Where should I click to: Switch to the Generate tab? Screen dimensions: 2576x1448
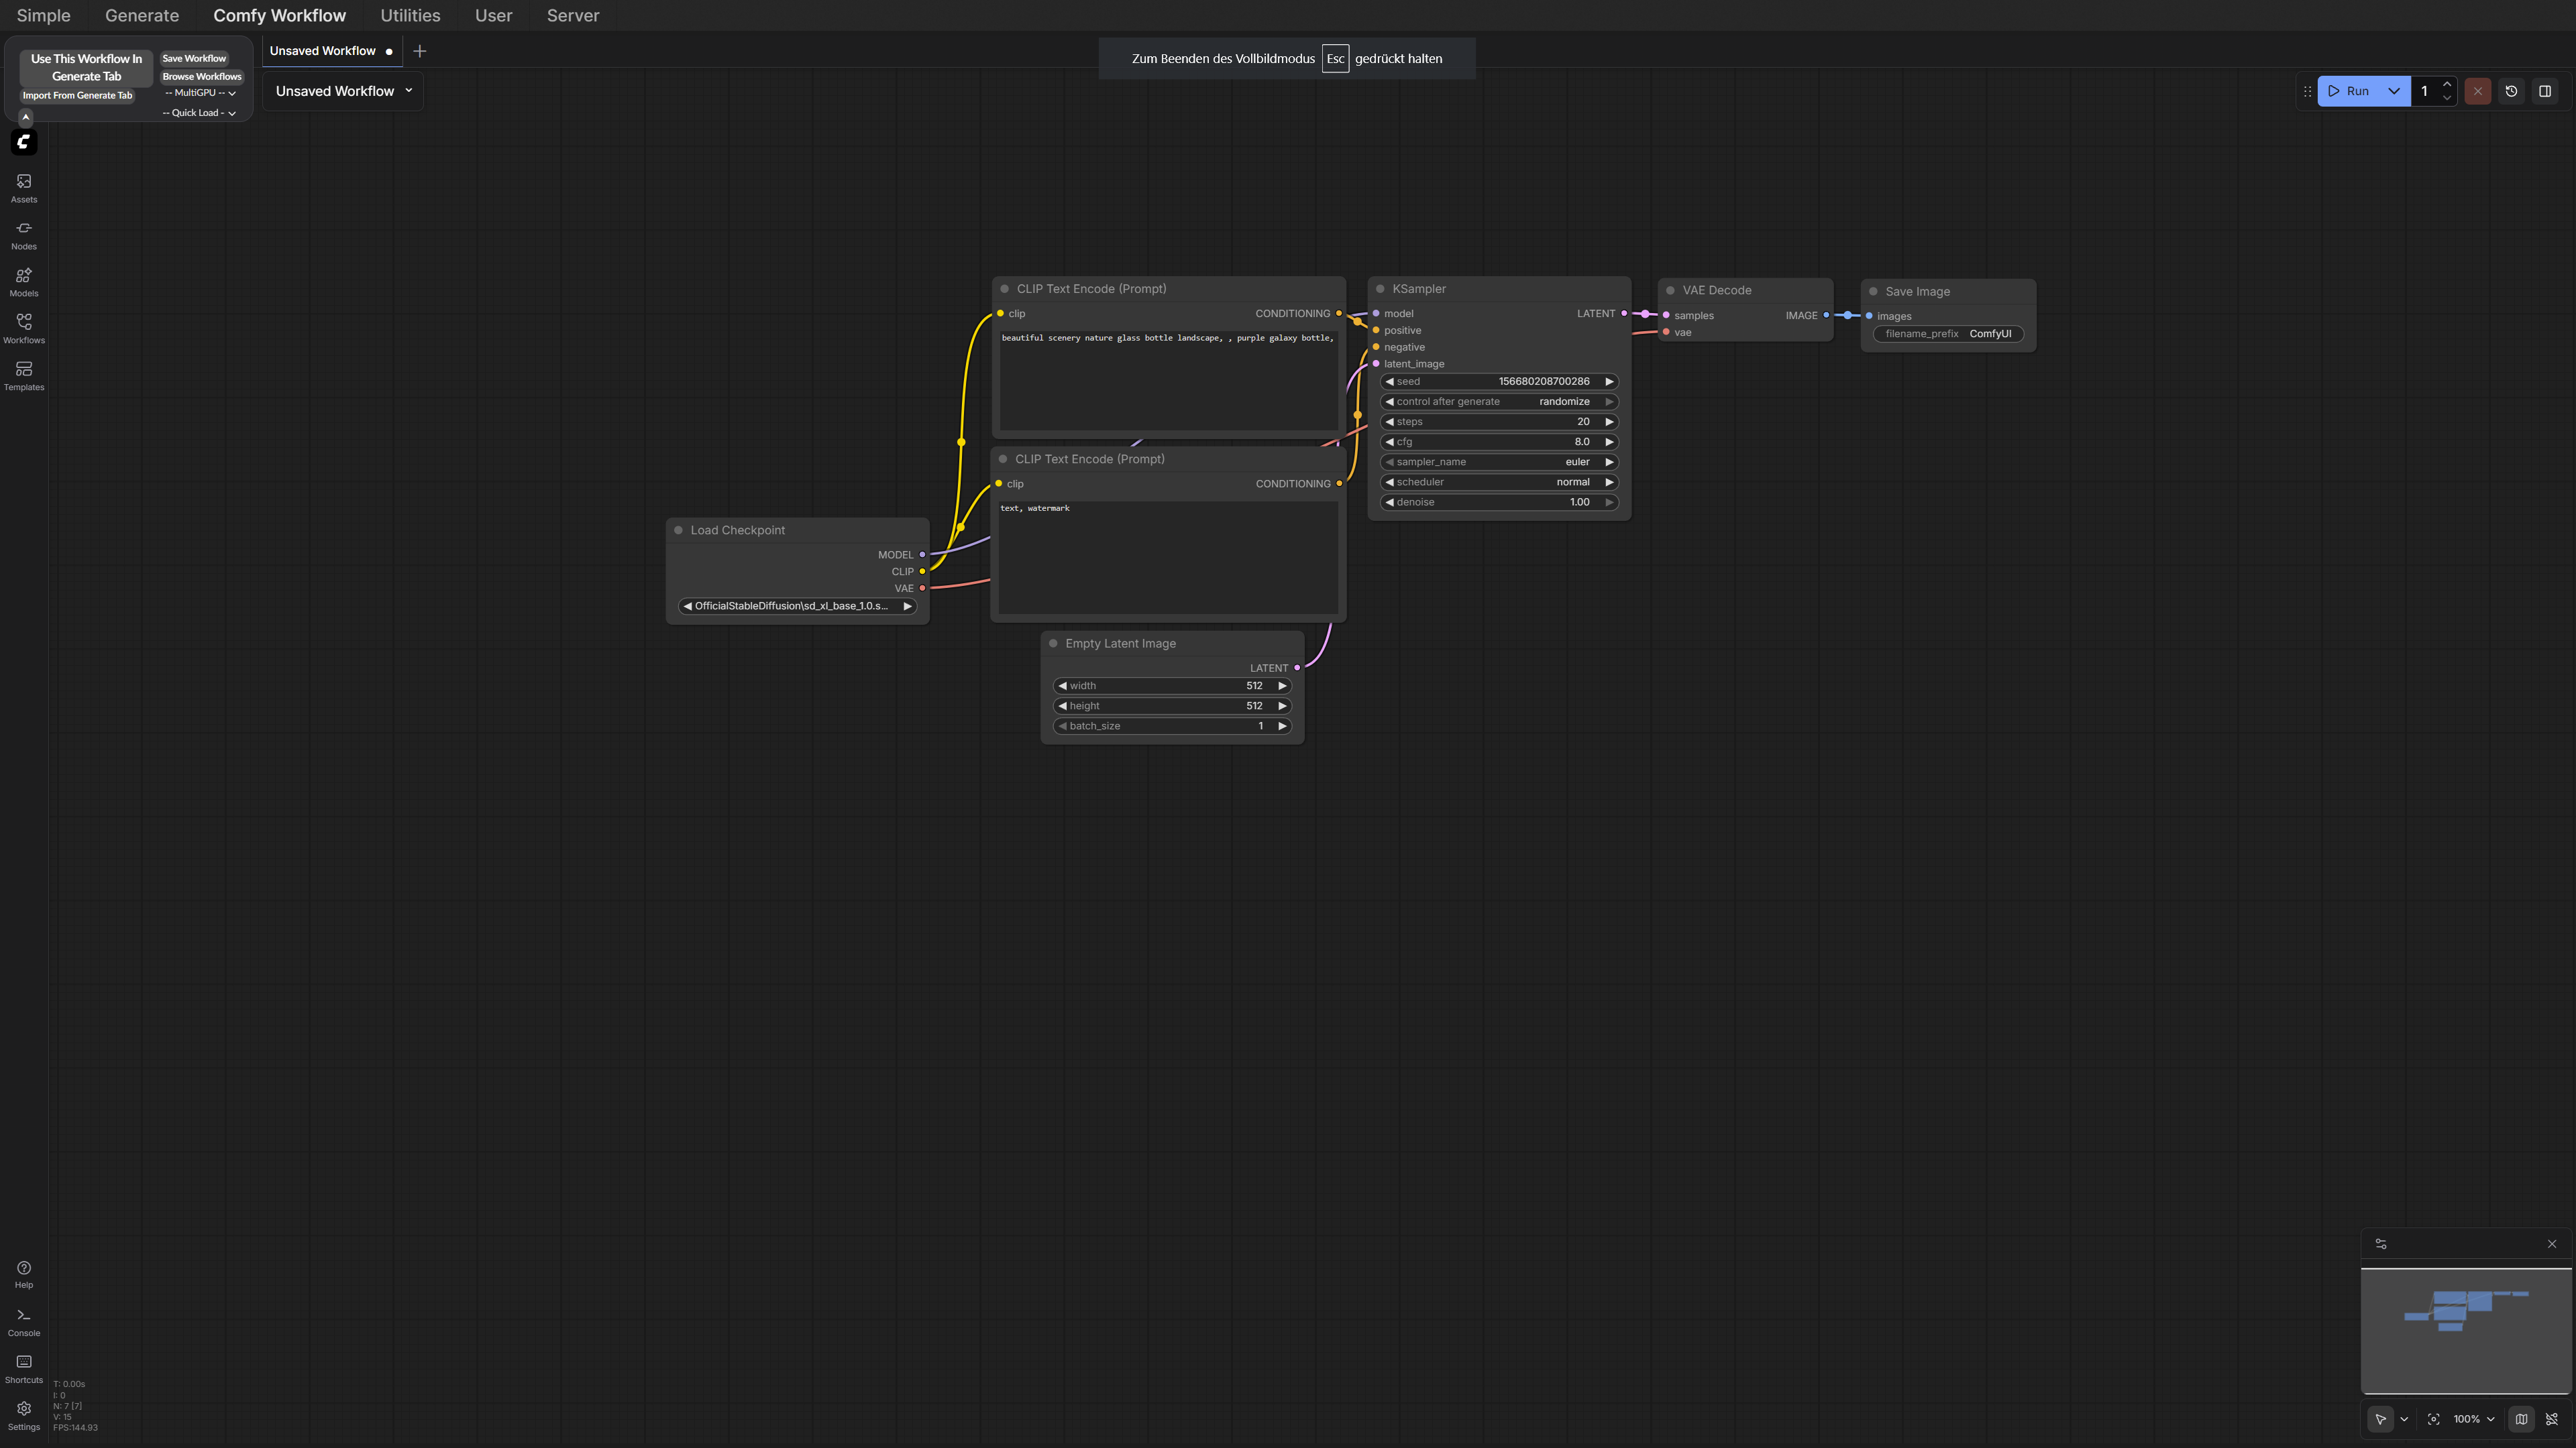click(x=142, y=15)
